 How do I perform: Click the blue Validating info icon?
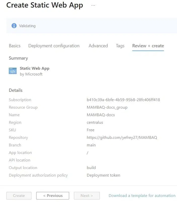point(14,26)
